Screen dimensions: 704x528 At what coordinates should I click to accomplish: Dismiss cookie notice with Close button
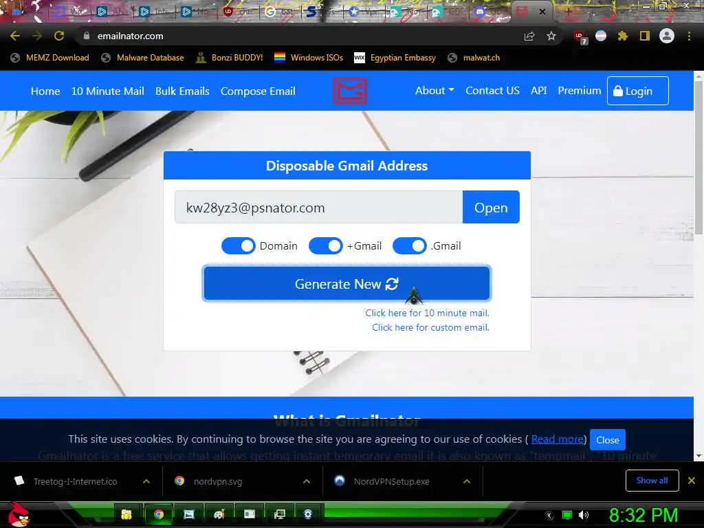(608, 440)
